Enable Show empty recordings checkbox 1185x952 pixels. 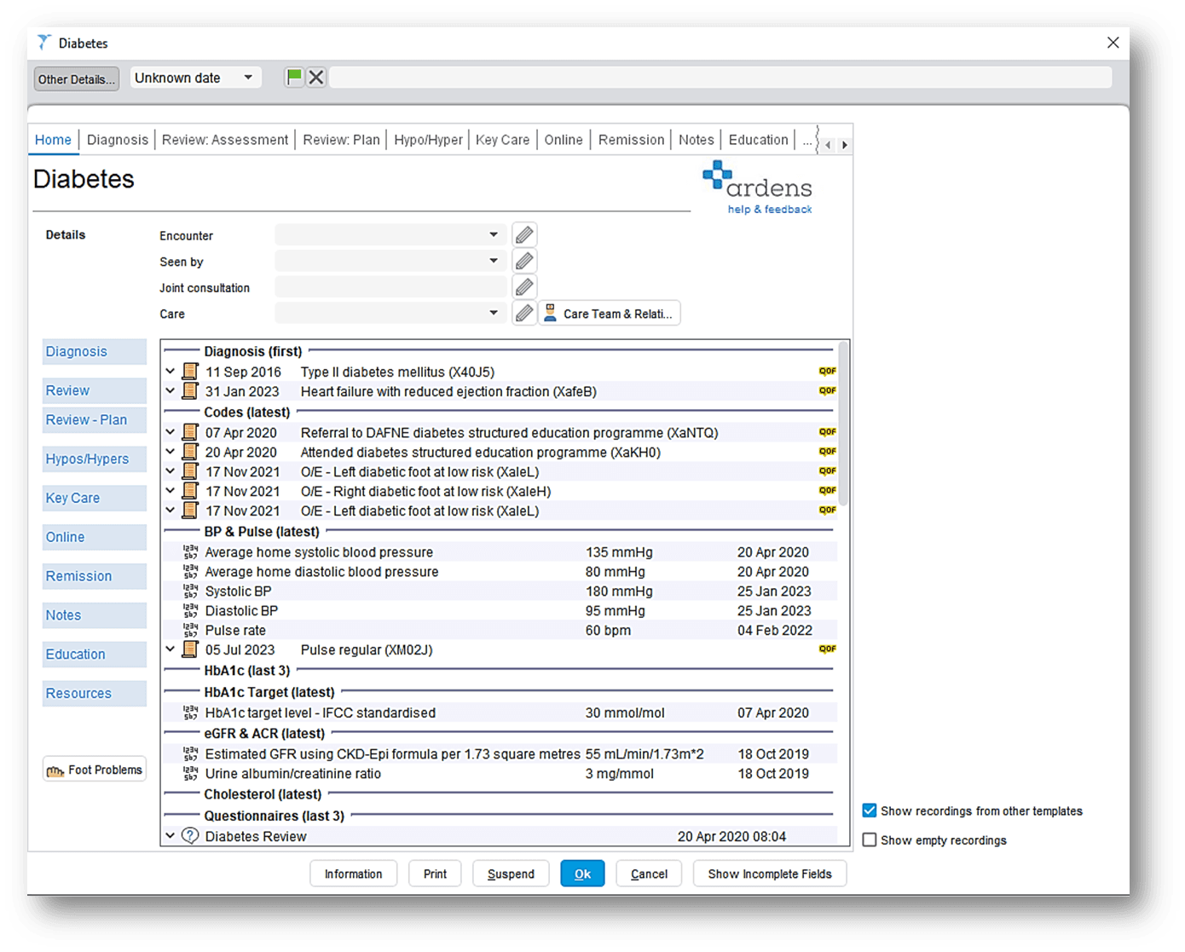[x=869, y=839]
